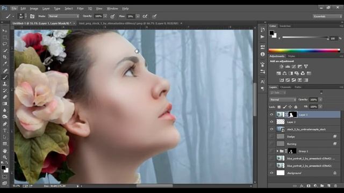Select the Eraser tool
The width and height of the screenshot is (344, 193).
tap(5, 97)
